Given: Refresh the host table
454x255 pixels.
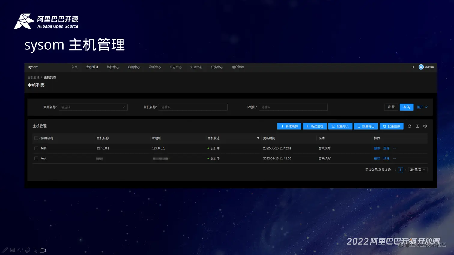Looking at the screenshot, I should 409,126.
